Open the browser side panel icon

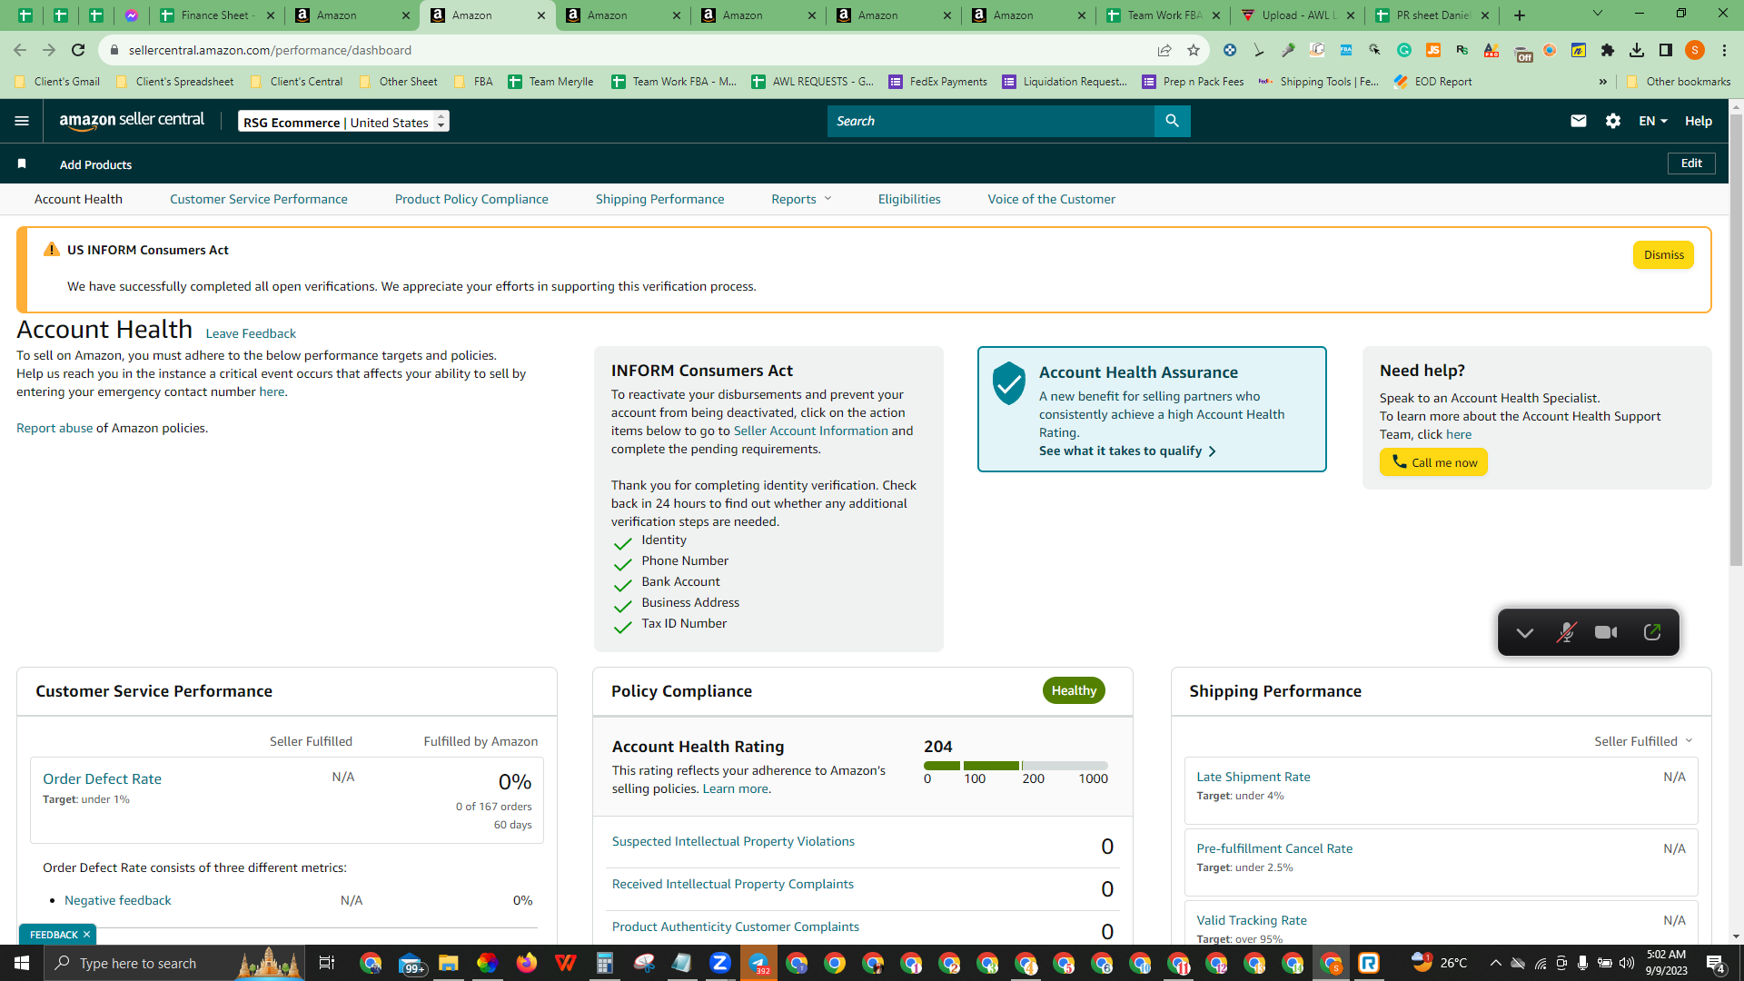pyautogui.click(x=1666, y=50)
